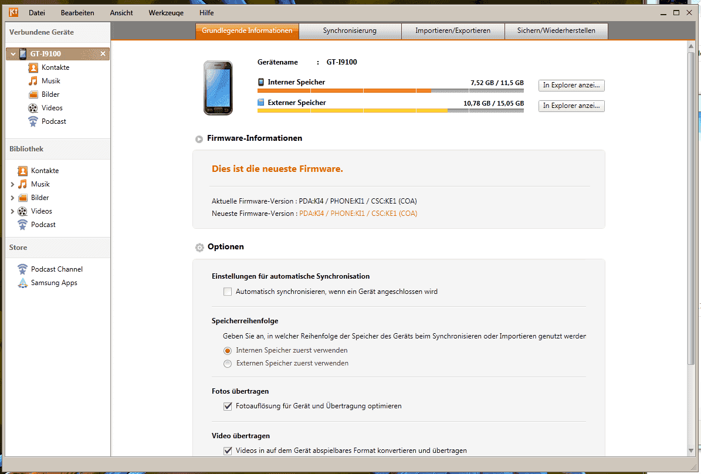Click the library Podcast antenna icon
Image resolution: width=701 pixels, height=474 pixels.
pos(22,225)
